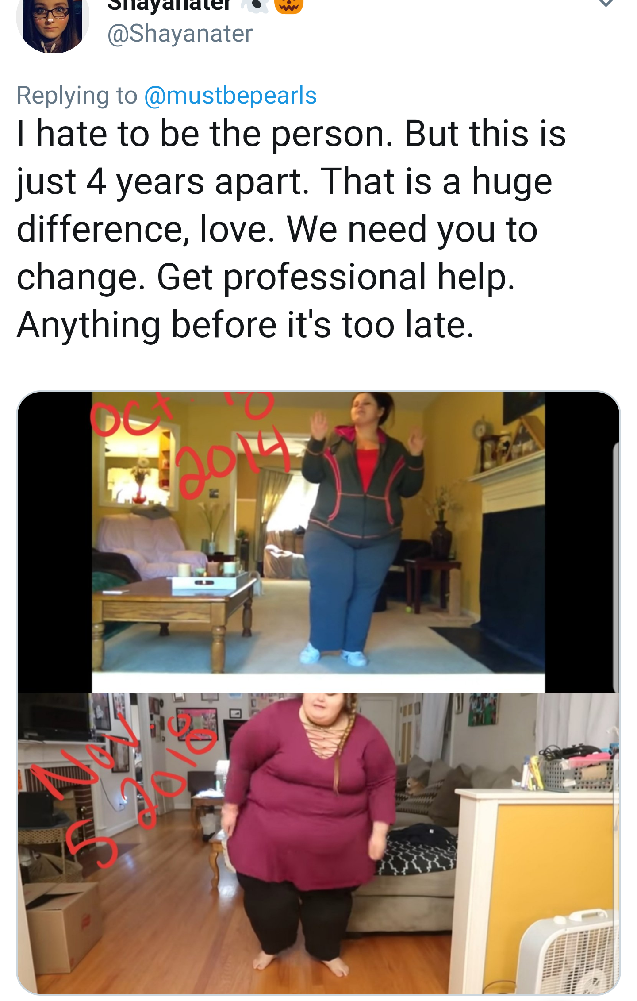The width and height of the screenshot is (637, 1001).
Task: Click the "Replying to" label
Action: 77,96
